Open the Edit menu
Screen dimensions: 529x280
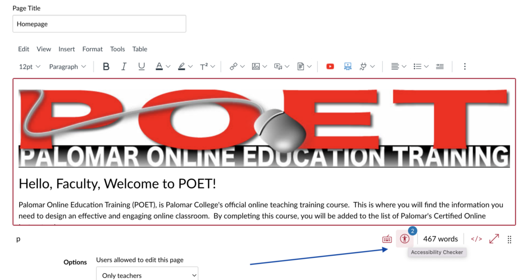coord(24,49)
